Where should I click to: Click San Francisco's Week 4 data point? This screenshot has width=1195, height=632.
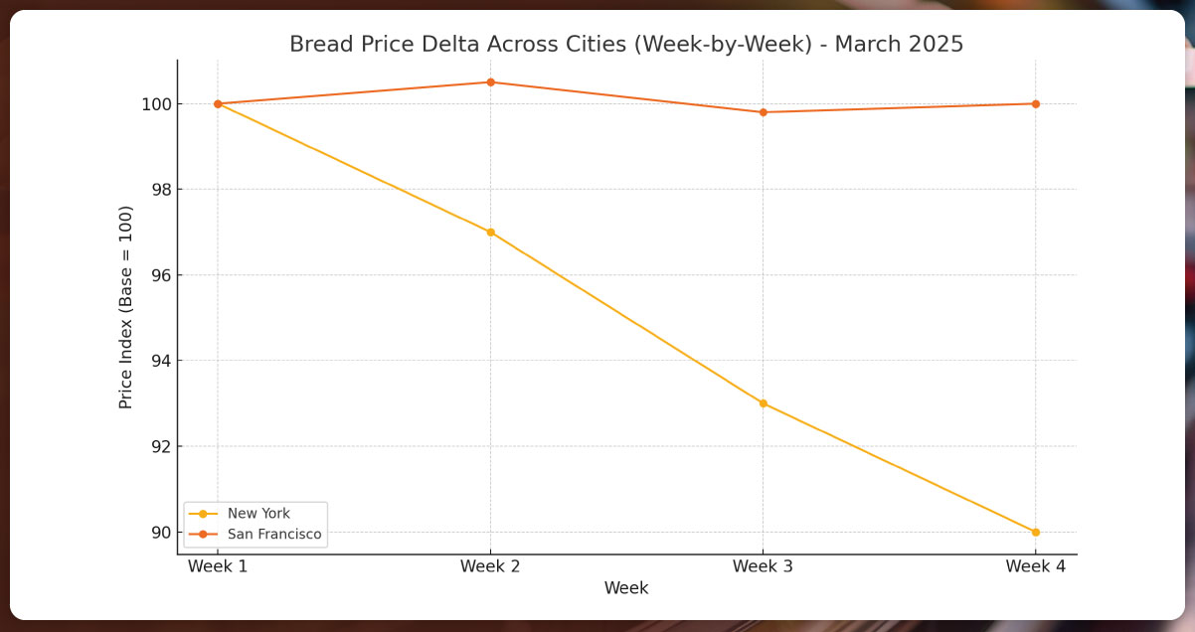(x=1035, y=103)
